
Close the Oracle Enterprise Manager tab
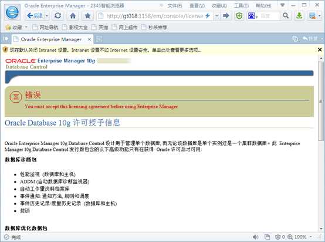point(89,39)
